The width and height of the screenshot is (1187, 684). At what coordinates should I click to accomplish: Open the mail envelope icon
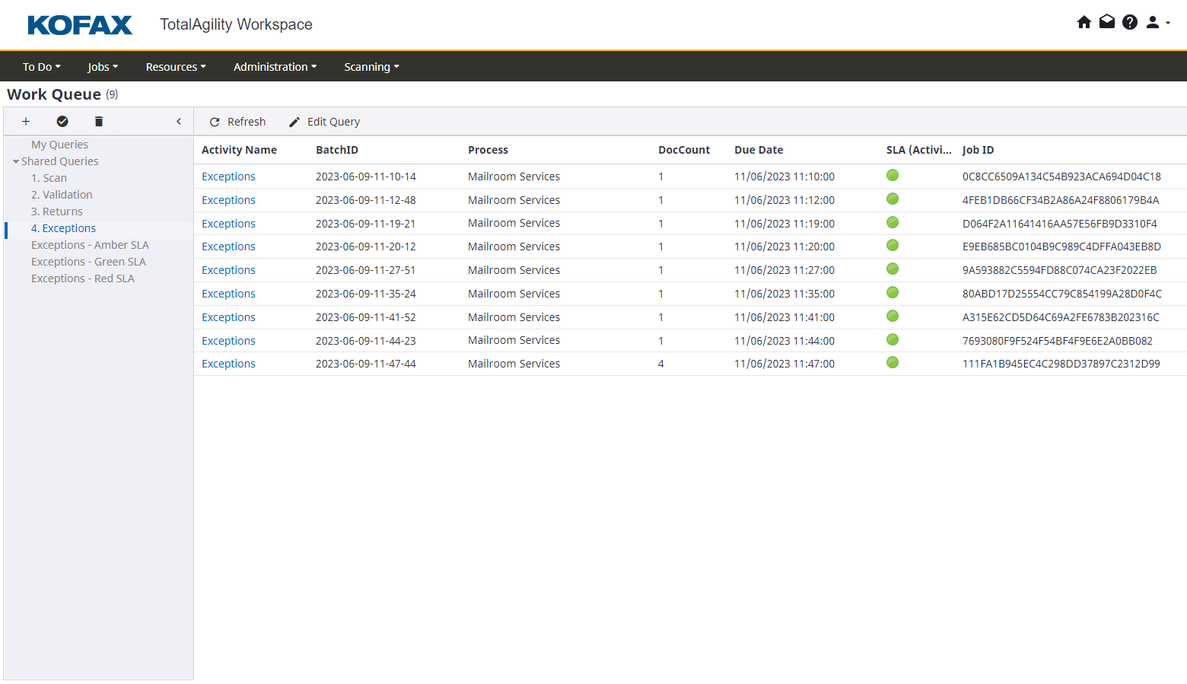click(1107, 22)
